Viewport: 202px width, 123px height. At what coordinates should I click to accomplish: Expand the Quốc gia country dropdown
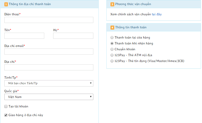point(49,97)
